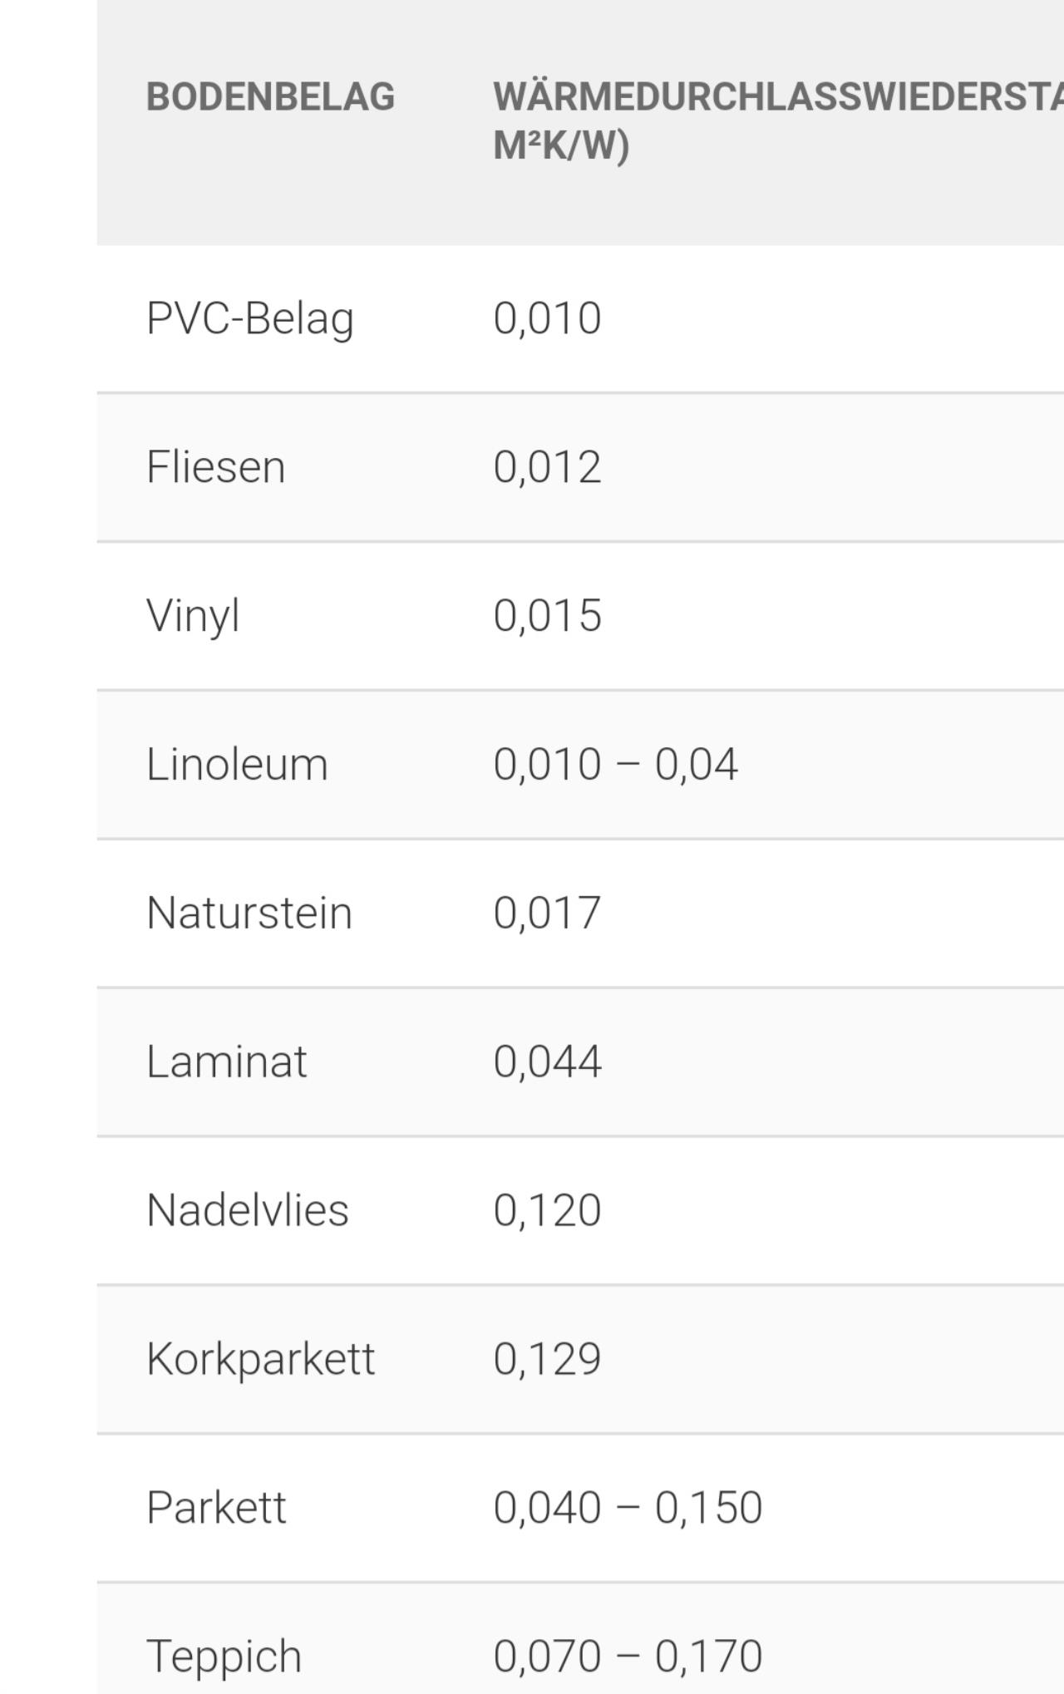
Task: Click the value 0,012 for Fliesen
Action: coord(547,467)
